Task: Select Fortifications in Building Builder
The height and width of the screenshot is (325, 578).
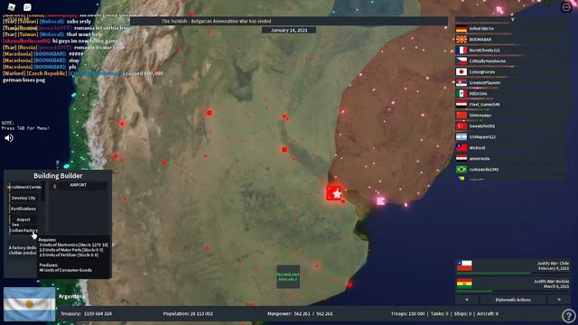Action: pos(23,209)
